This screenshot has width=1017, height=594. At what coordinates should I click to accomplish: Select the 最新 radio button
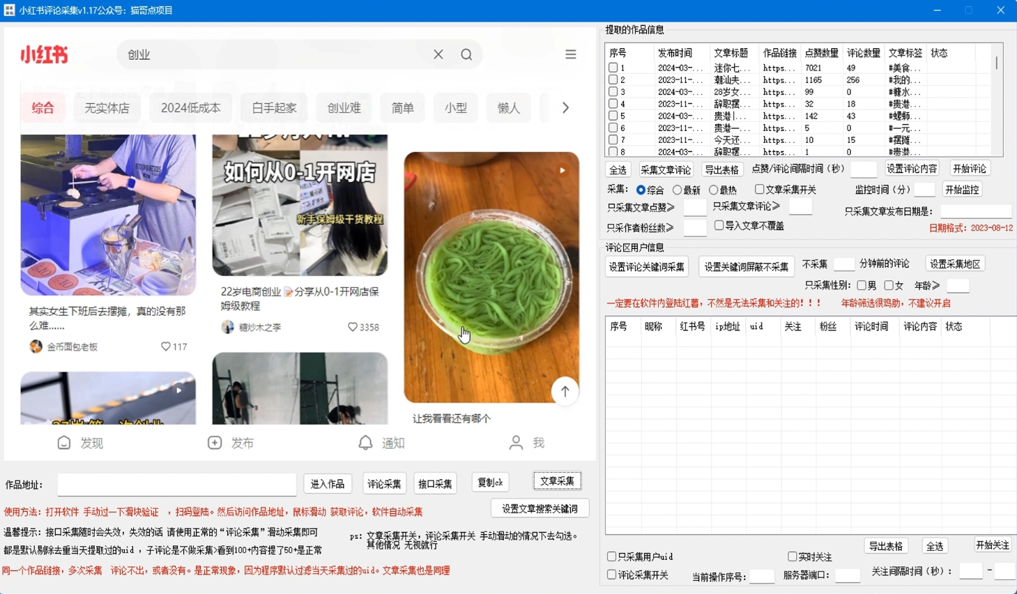677,190
